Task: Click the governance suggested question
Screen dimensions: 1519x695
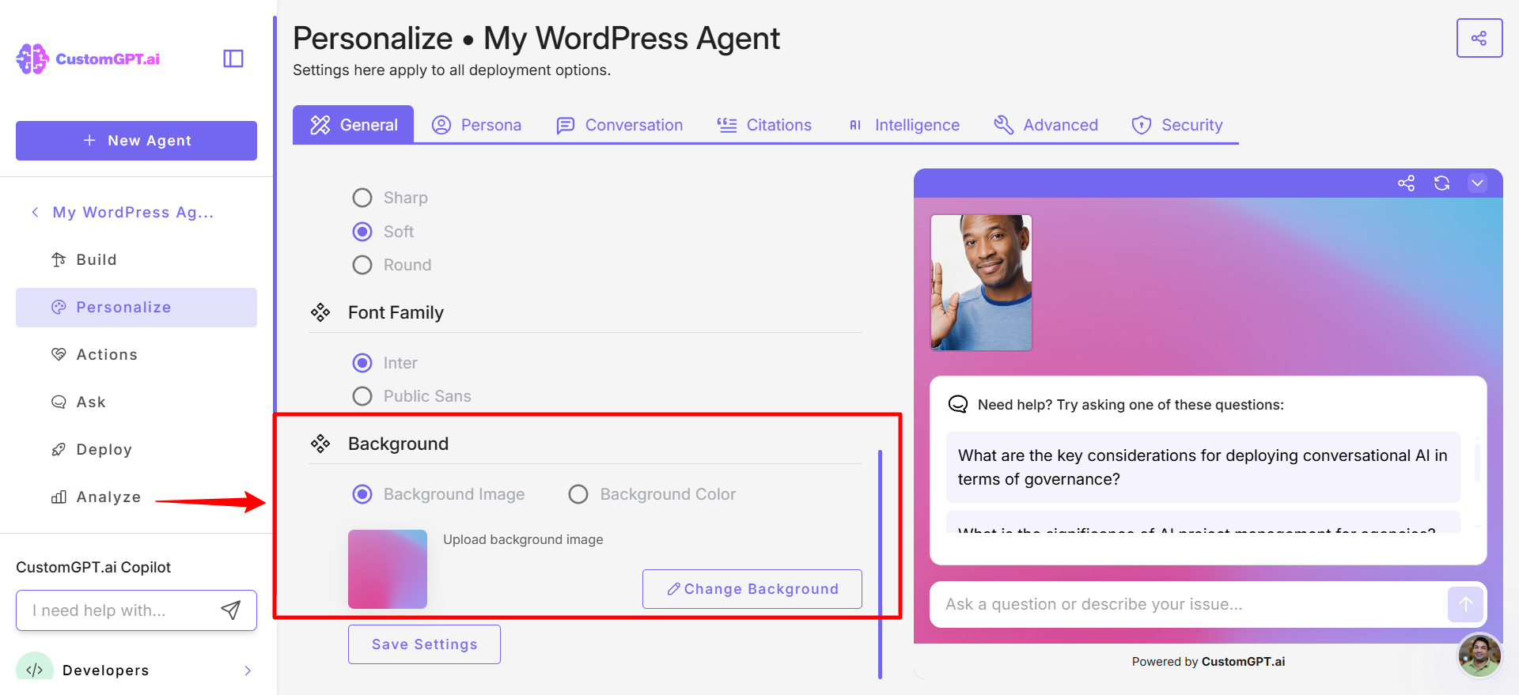Action: coord(1203,467)
